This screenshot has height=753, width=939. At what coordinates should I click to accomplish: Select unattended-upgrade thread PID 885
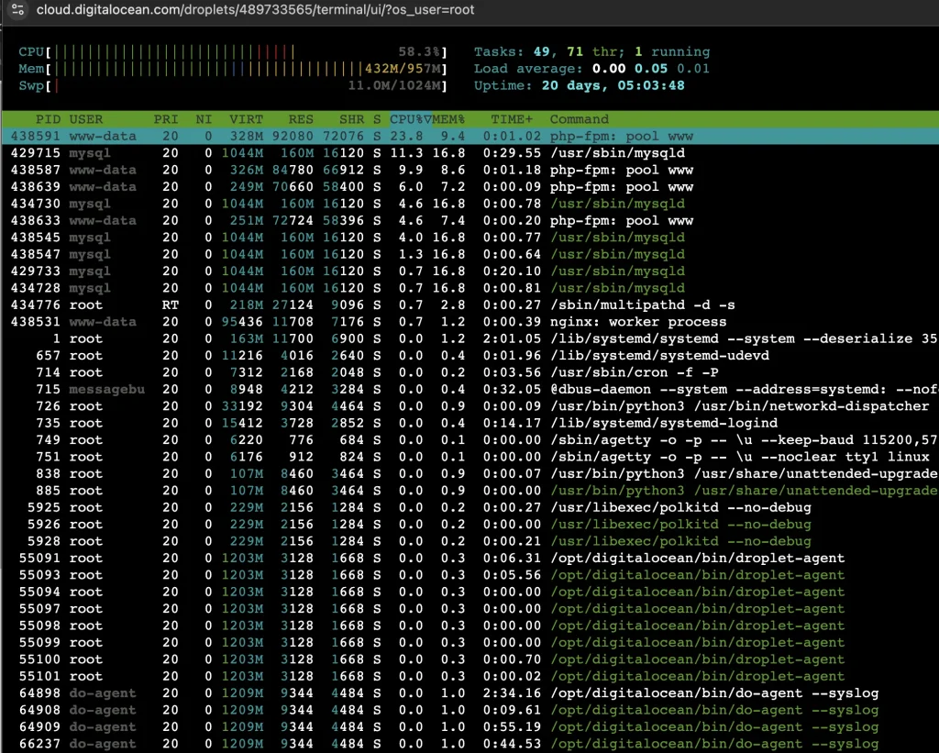[x=469, y=491]
